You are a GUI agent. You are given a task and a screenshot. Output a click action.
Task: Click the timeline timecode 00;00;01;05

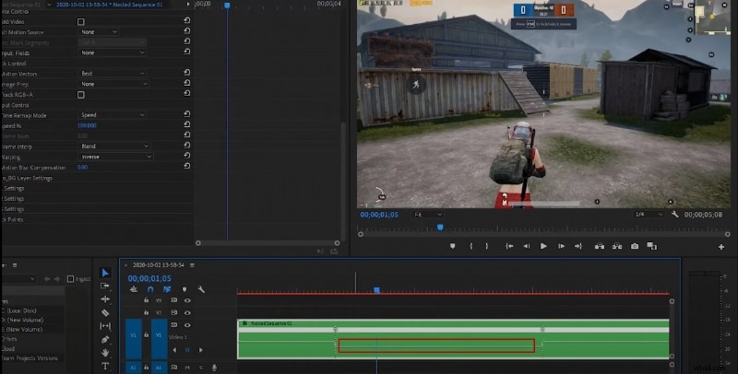149,278
